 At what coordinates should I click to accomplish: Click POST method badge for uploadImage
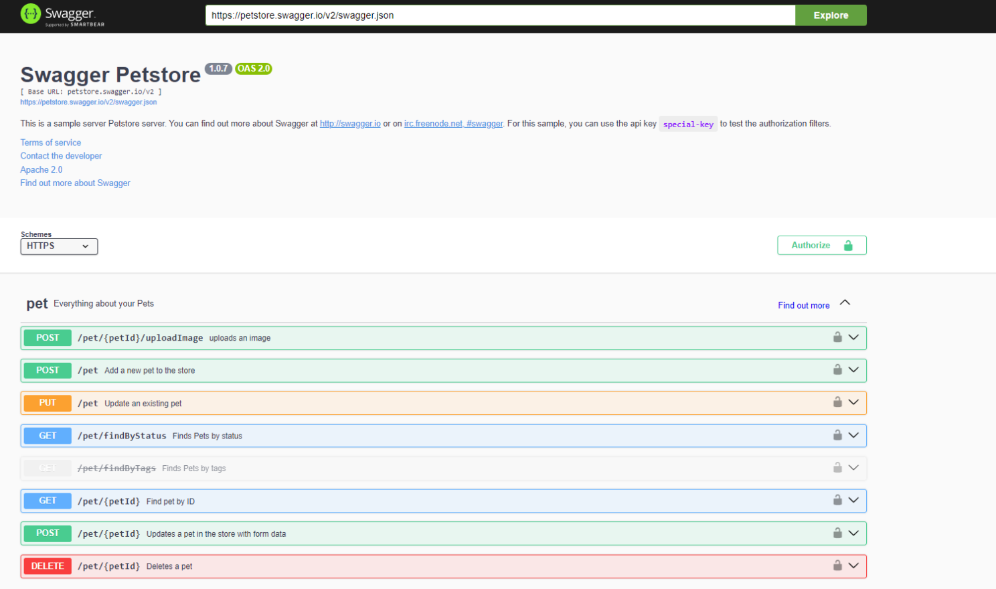pyautogui.click(x=48, y=338)
